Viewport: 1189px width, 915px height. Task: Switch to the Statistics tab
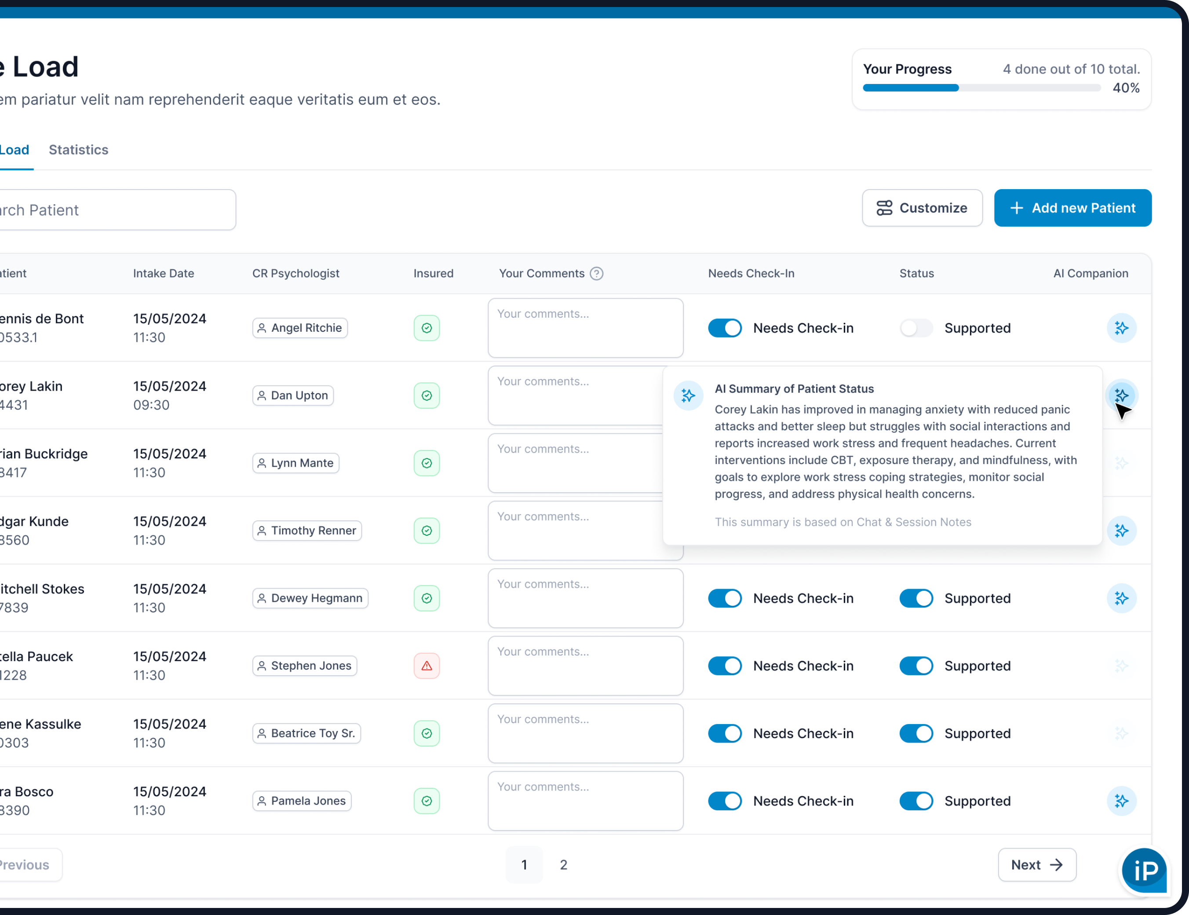click(x=78, y=150)
